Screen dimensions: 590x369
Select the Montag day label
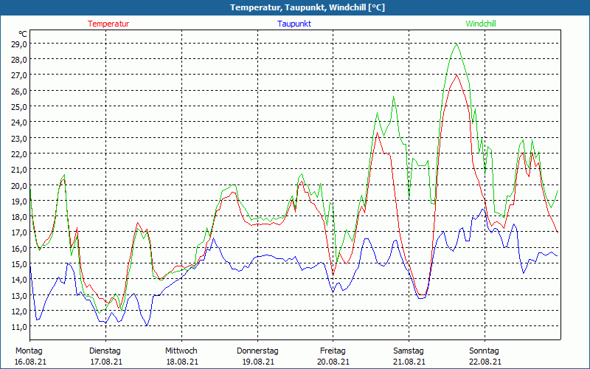tap(29, 351)
